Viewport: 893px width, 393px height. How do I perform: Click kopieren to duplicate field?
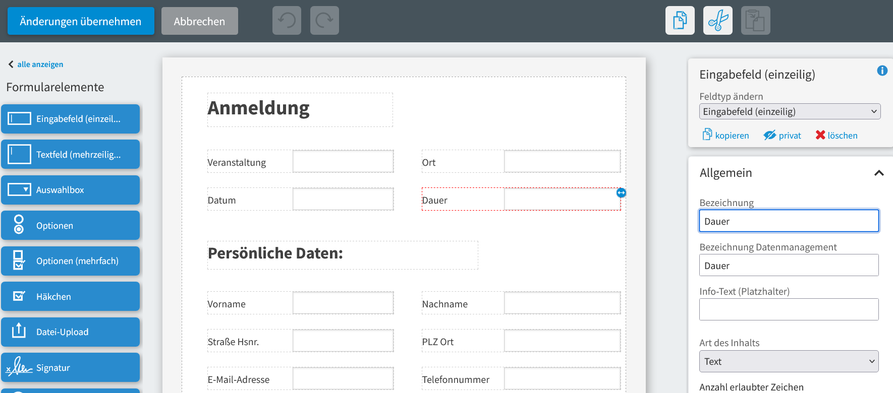725,135
